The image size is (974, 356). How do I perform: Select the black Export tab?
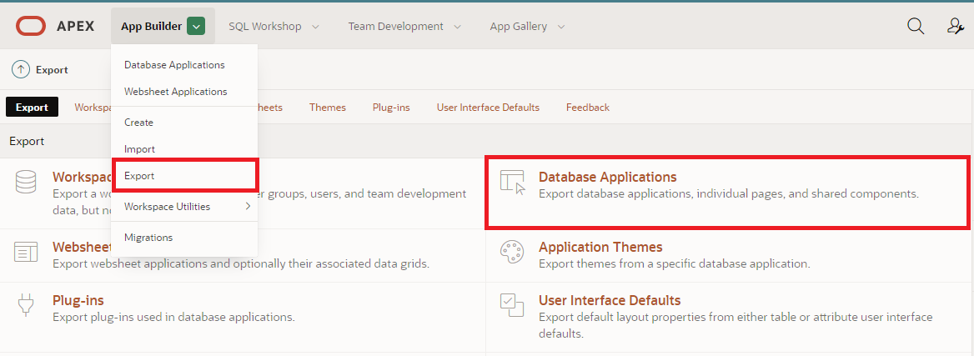[32, 107]
